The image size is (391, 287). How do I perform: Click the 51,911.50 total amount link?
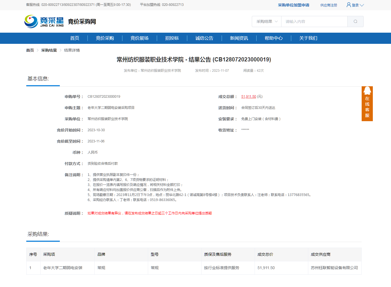[248, 97]
